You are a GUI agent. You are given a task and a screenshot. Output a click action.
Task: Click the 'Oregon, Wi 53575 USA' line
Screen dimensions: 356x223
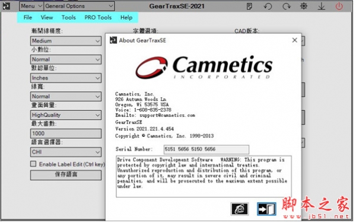(142, 104)
